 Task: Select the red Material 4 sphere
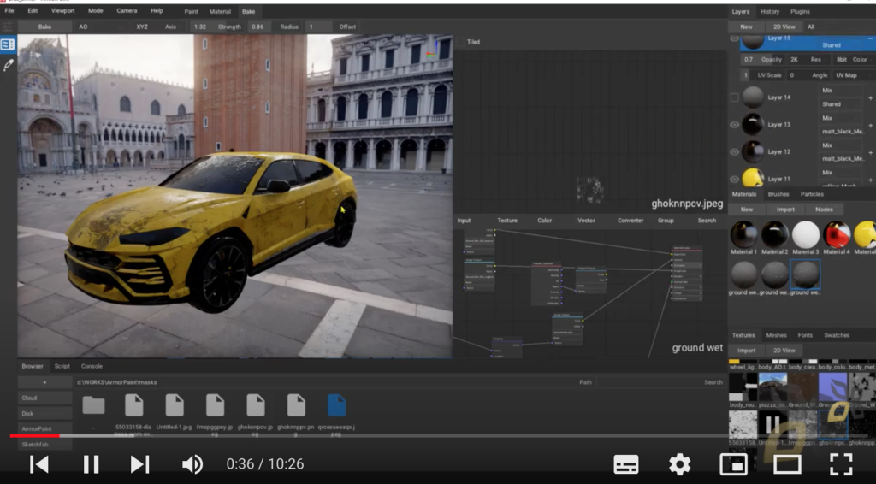tap(837, 234)
